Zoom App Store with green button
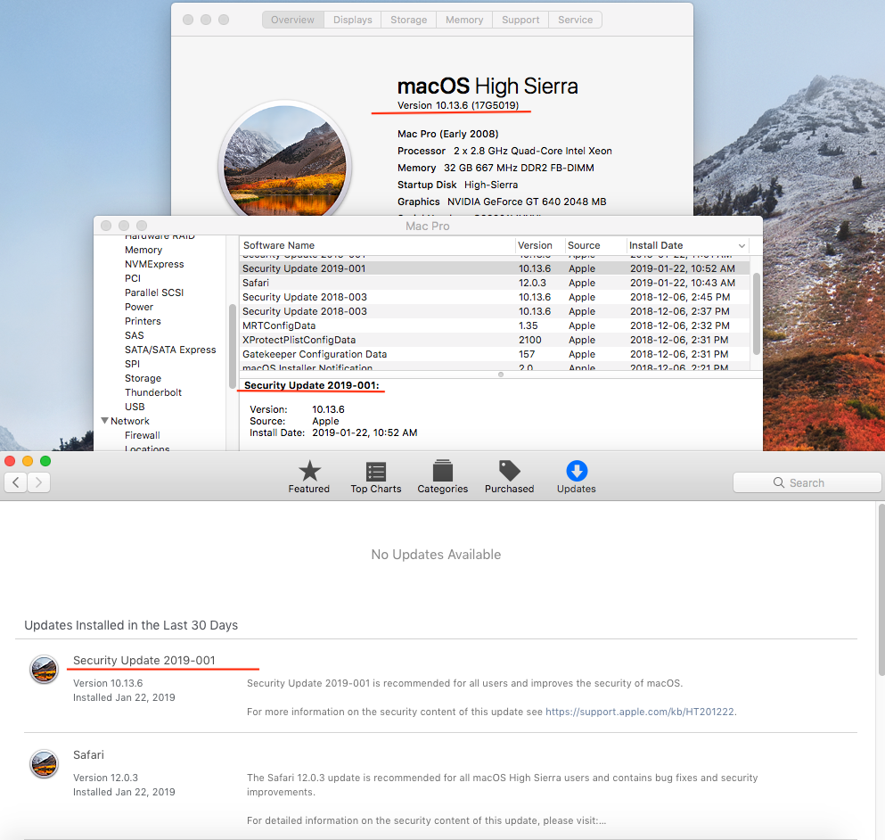Image resolution: width=885 pixels, height=840 pixels. 45,461
